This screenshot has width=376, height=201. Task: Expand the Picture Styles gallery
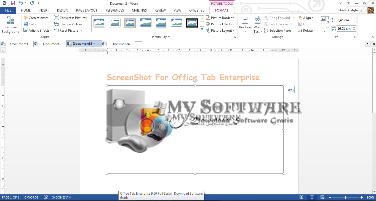click(202, 29)
